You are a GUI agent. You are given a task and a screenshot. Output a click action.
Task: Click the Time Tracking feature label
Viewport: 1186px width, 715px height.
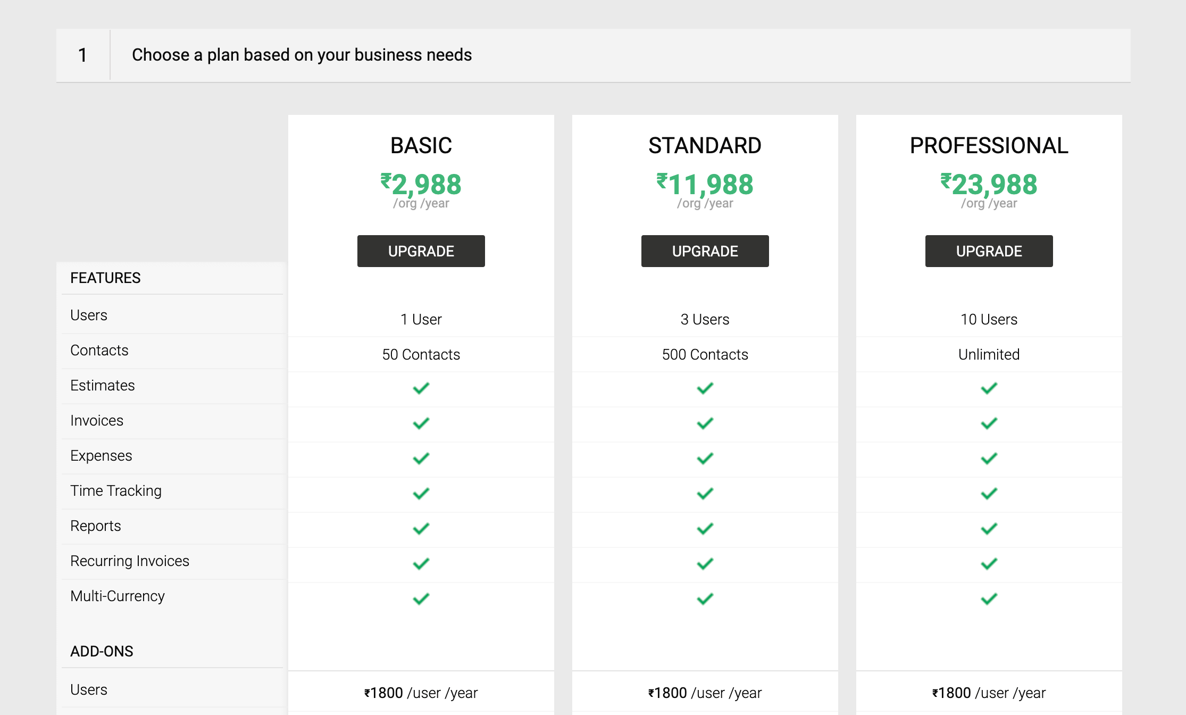pyautogui.click(x=116, y=490)
